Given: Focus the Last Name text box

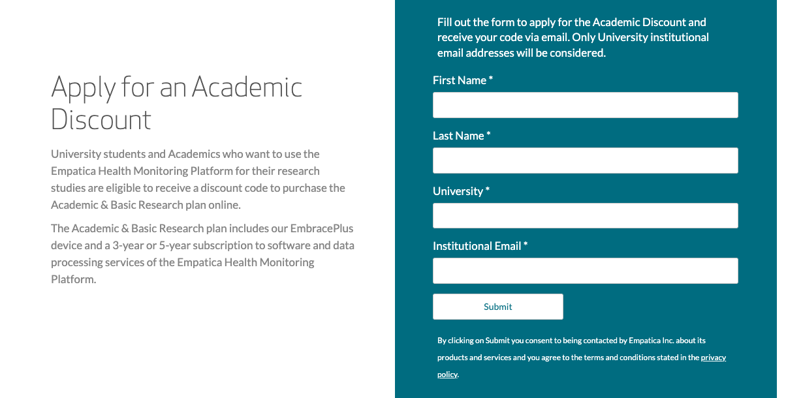Looking at the screenshot, I should click(585, 161).
